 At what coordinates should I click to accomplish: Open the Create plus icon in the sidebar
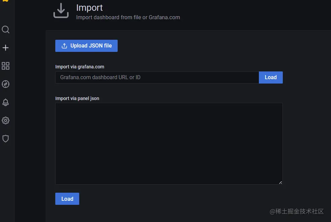[x=5, y=48]
